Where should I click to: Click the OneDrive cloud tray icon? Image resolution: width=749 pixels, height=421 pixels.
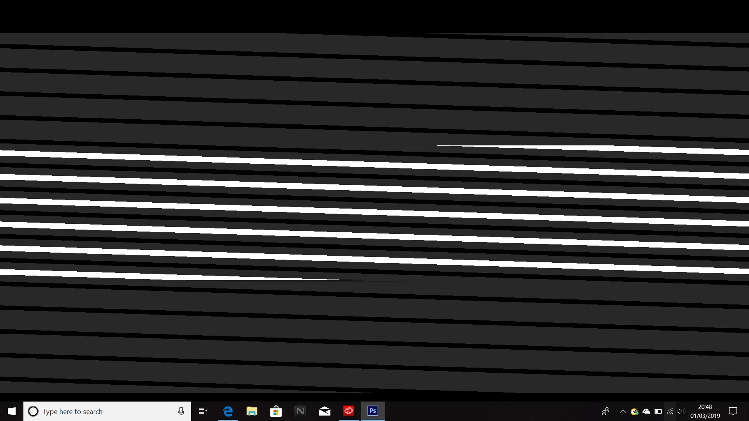(646, 411)
